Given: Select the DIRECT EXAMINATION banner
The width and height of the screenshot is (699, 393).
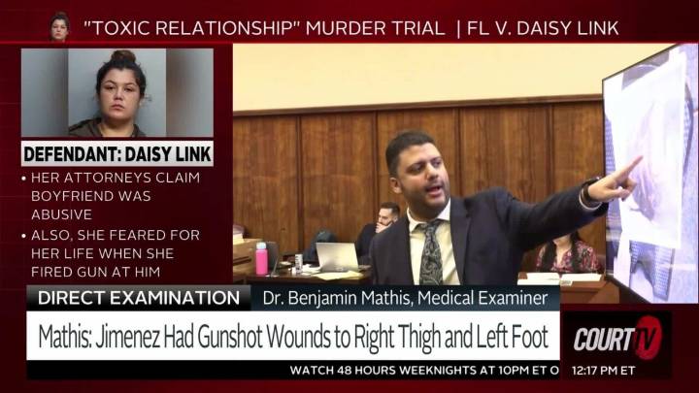Looking at the screenshot, I should [x=139, y=298].
